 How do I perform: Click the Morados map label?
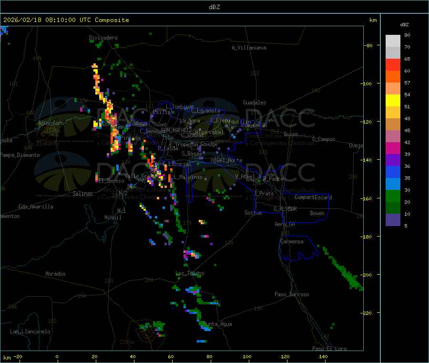(x=55, y=274)
